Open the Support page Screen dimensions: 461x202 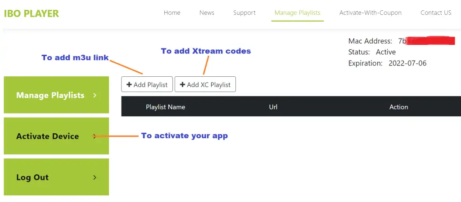click(244, 13)
